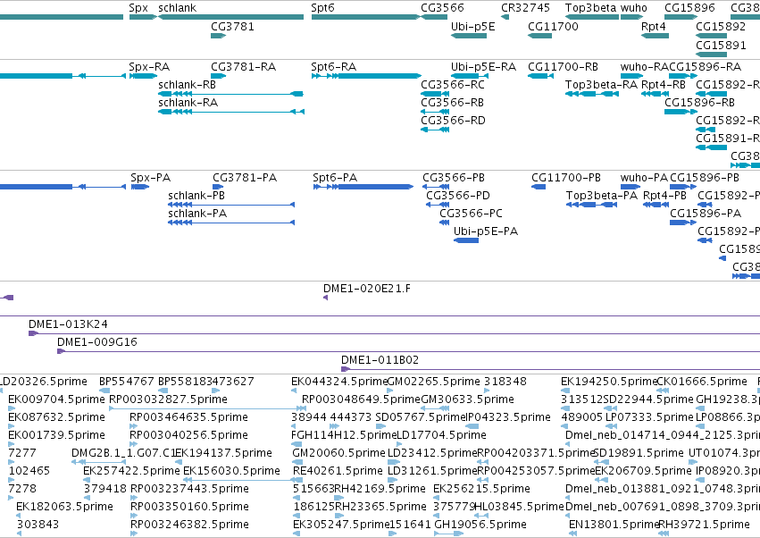Click the Spt6-RA transcript label
Viewport: 760px width, 538px height.
coord(333,67)
